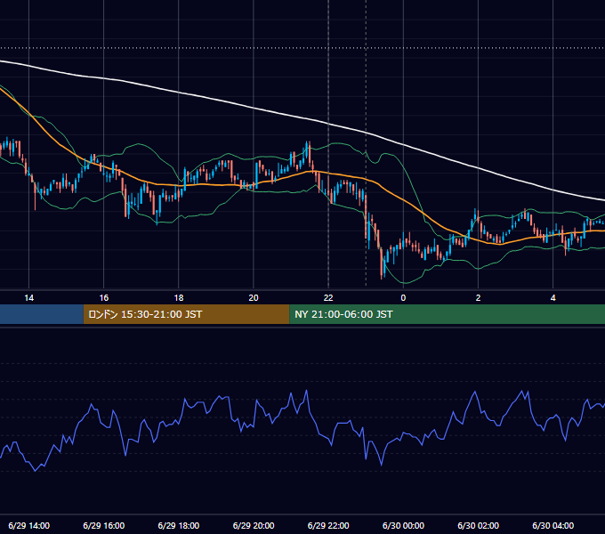Click the hour label 4 on price chart axis
The height and width of the screenshot is (534, 605).
(x=553, y=298)
